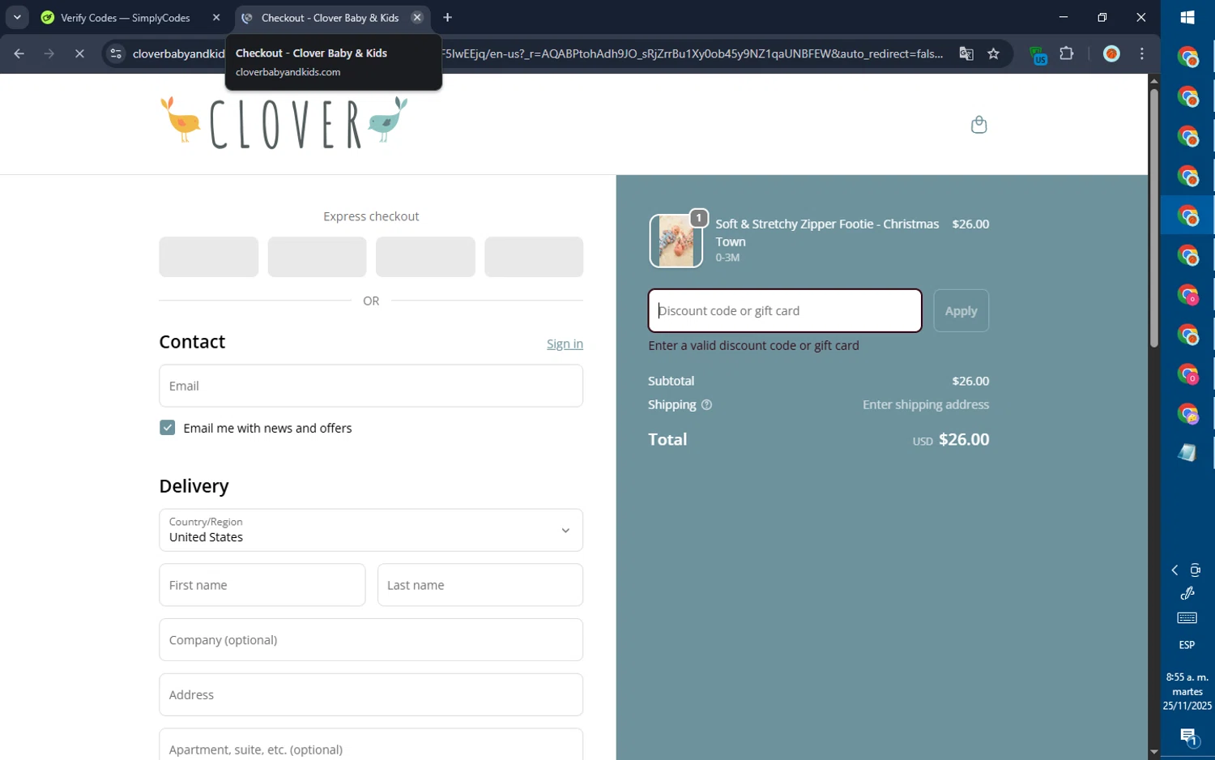Show hidden tray icons chevron
Screen dimensions: 1215x760
click(x=1174, y=570)
